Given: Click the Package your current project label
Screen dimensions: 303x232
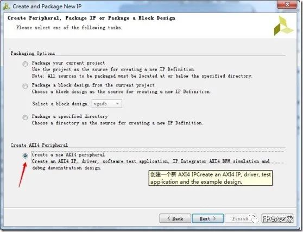Looking at the screenshot, I should 68,63.
